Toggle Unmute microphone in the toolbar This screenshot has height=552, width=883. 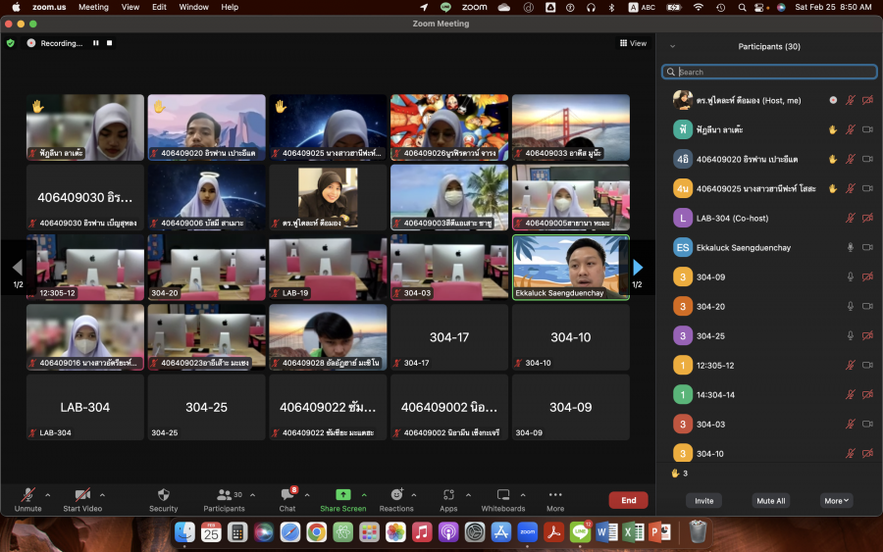tap(27, 496)
